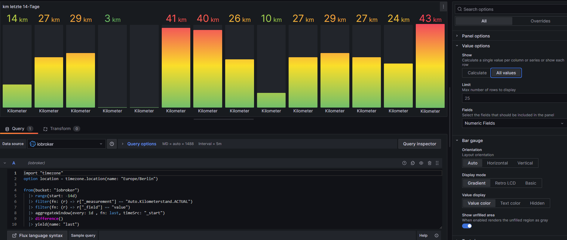This screenshot has height=240, width=567.
Task: Switch to the Query tab
Action: 19,129
